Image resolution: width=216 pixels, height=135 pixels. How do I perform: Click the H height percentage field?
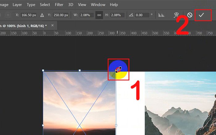tap(117, 15)
